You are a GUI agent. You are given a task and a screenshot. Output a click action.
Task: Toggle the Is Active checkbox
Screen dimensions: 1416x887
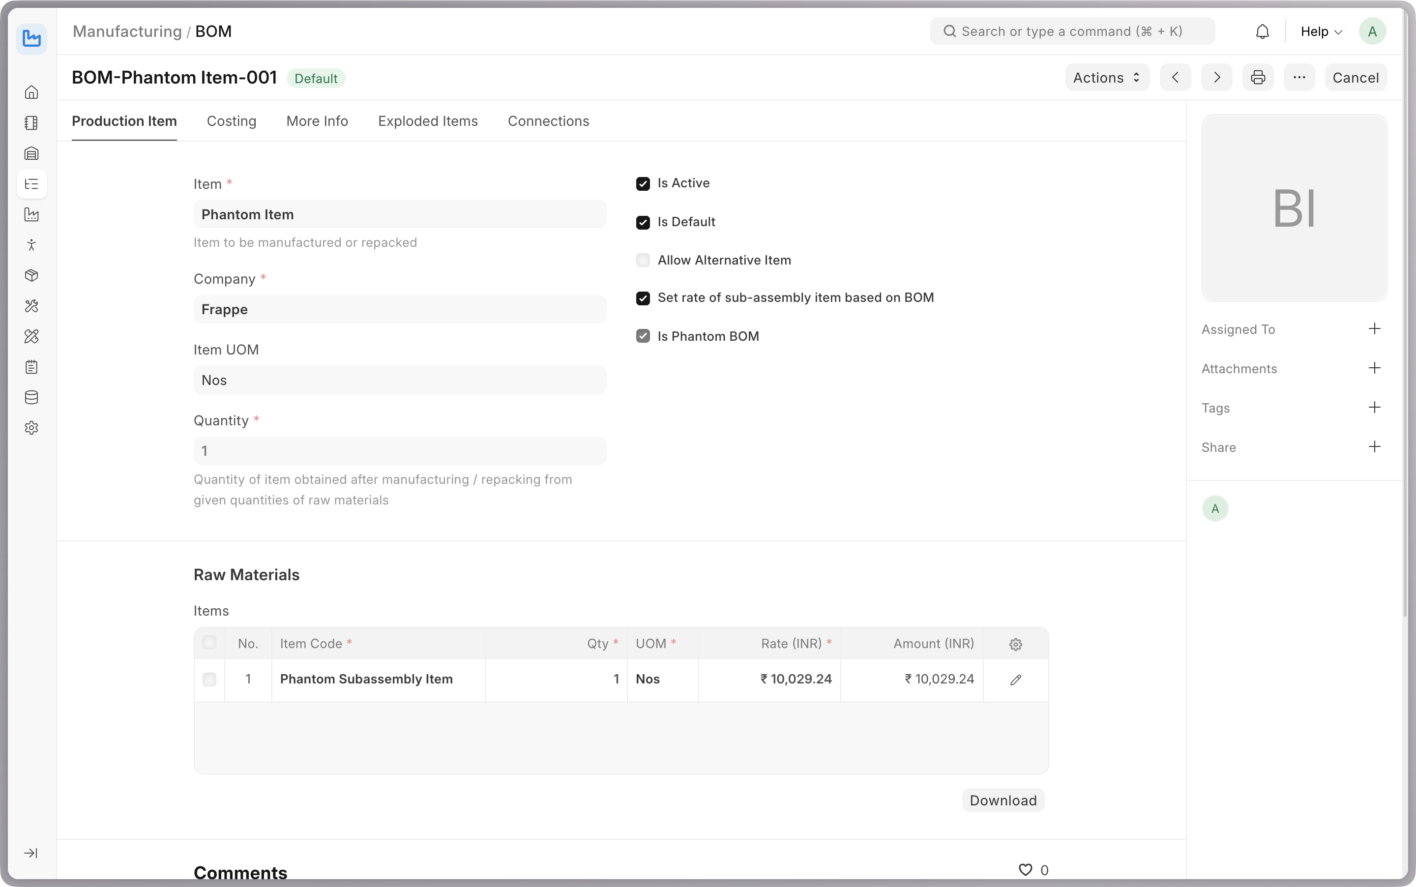(x=643, y=183)
